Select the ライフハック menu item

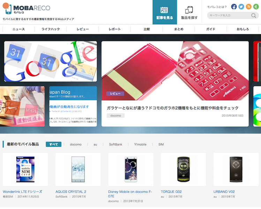point(51,29)
